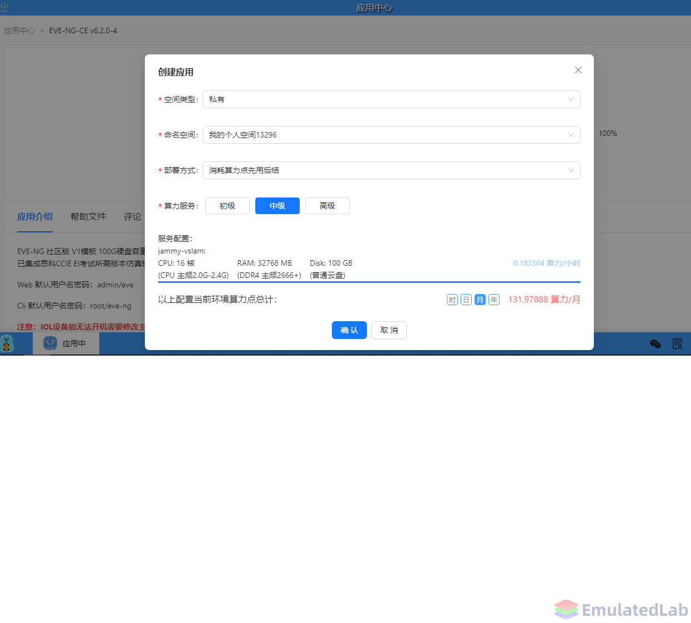This screenshot has width=691, height=623.
Task: Open the document search icon in taskbar
Action: point(677,344)
